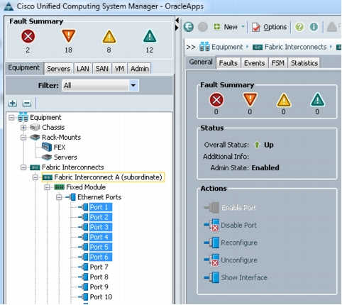Switch to the LAN tab
The width and height of the screenshot is (342, 305).
point(83,69)
